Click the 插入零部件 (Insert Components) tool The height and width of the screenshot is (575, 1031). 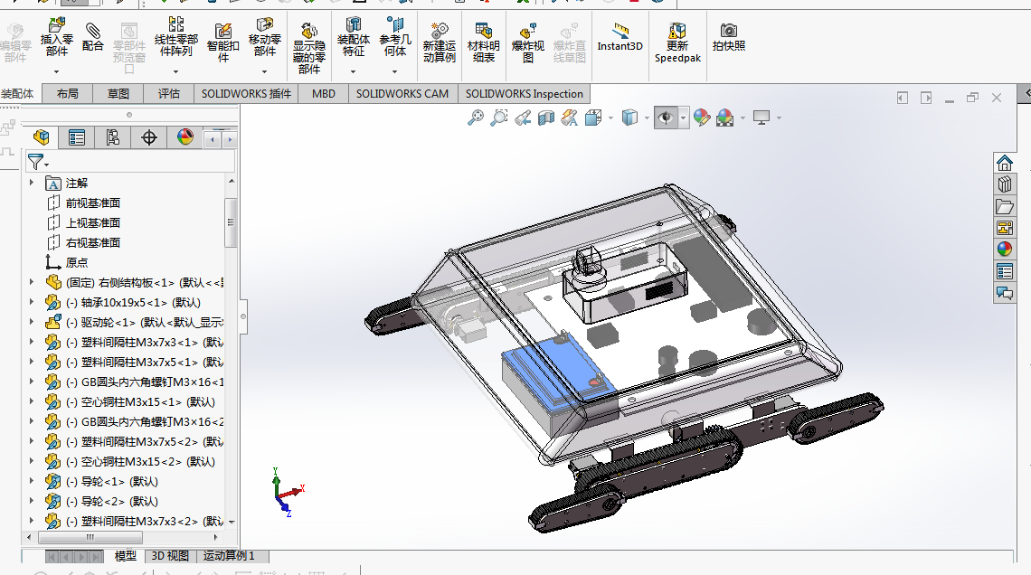point(57,38)
